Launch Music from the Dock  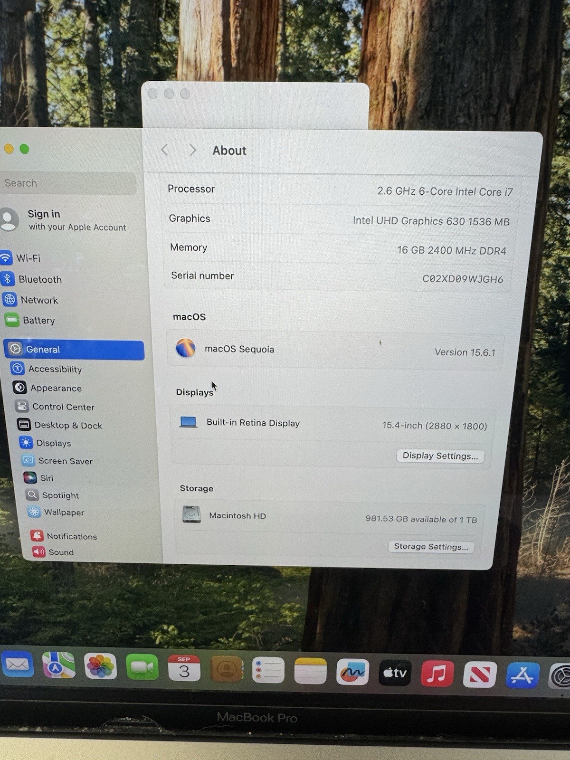point(437,674)
